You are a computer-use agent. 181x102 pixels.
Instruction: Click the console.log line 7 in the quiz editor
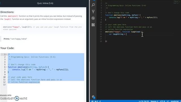(40, 70)
